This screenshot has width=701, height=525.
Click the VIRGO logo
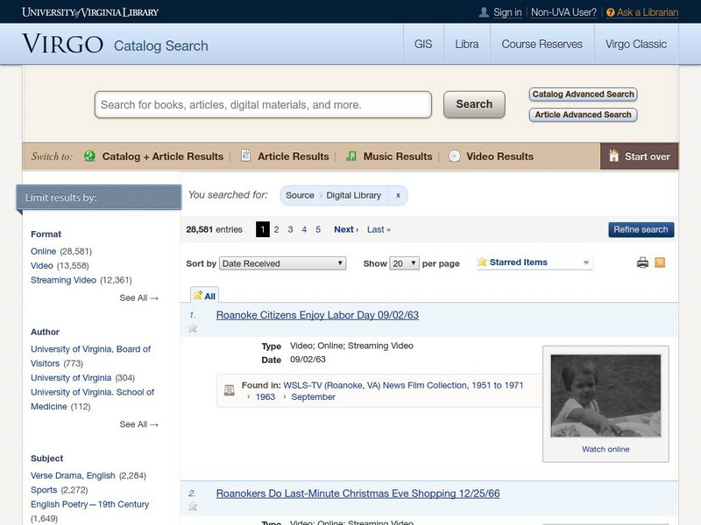62,44
